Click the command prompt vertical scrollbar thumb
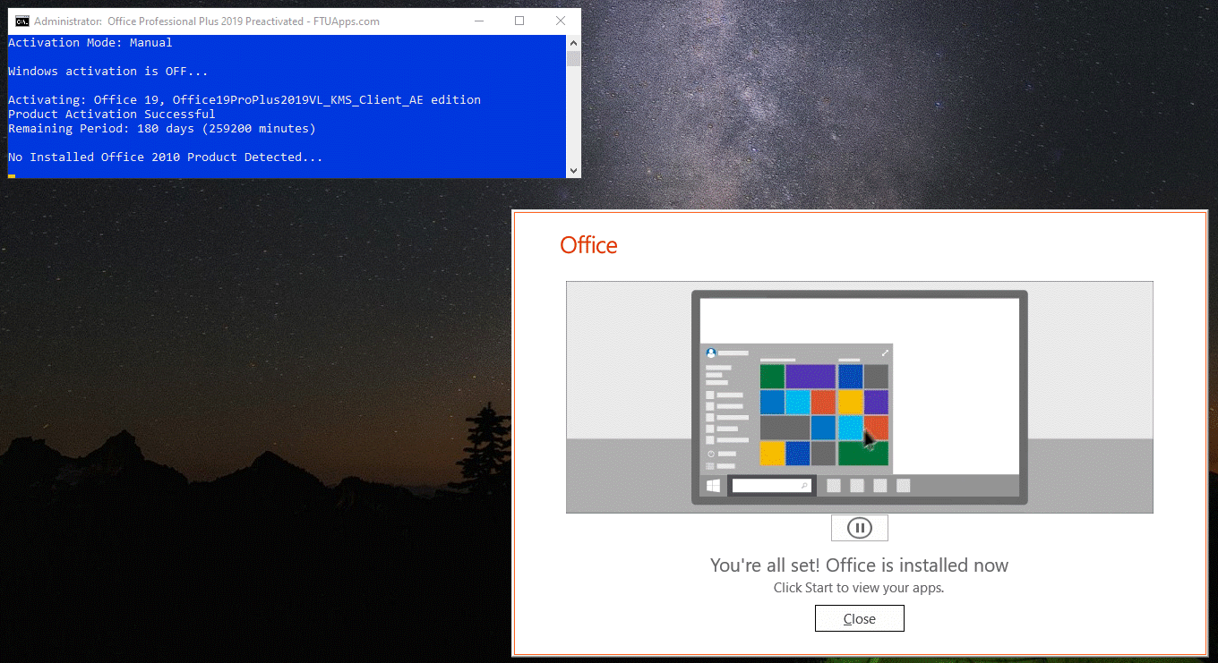1218x663 pixels. click(573, 58)
